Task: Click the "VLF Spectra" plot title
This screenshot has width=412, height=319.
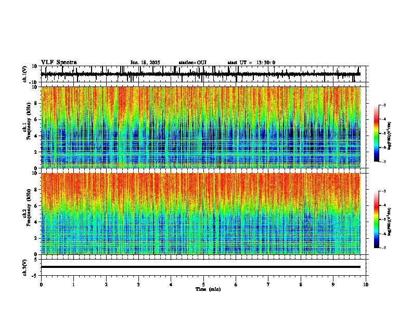Action: tap(59, 63)
